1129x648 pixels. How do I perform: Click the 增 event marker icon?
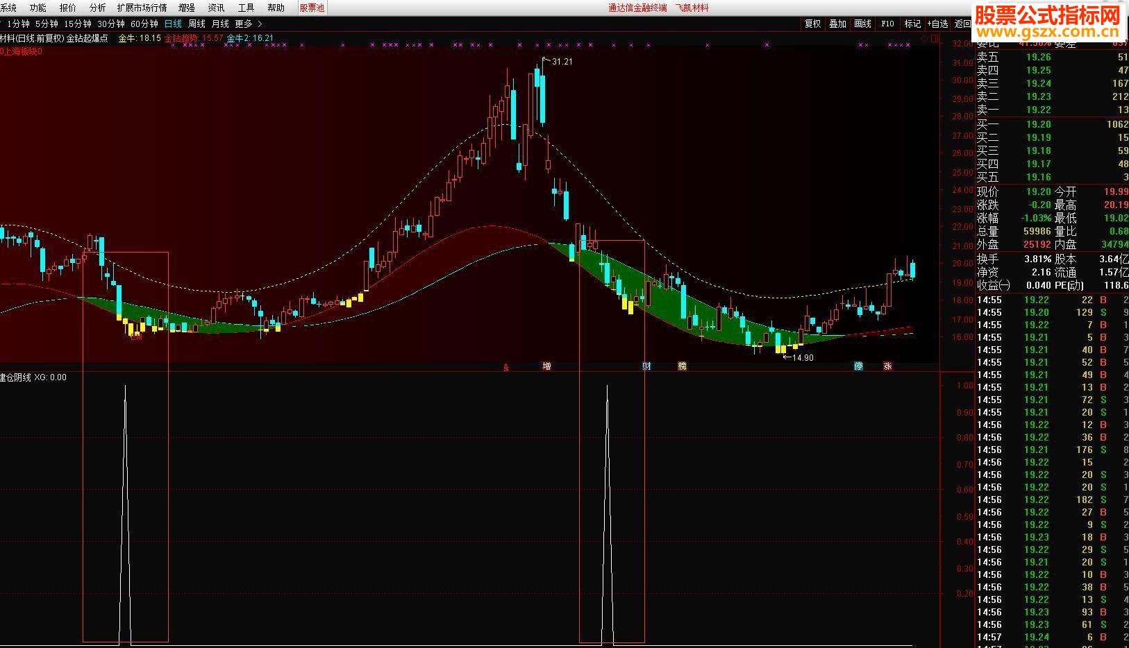coord(546,366)
